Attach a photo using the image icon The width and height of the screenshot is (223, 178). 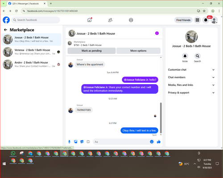click(x=76, y=142)
